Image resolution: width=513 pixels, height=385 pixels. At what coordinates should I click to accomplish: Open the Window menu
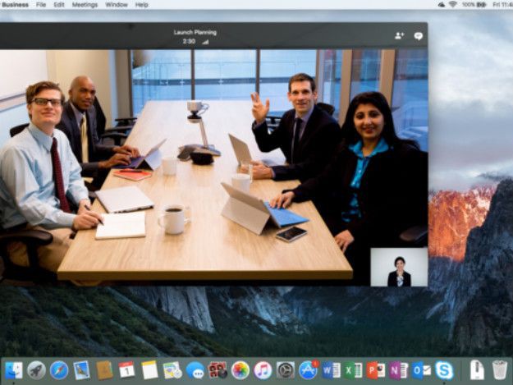click(x=117, y=5)
